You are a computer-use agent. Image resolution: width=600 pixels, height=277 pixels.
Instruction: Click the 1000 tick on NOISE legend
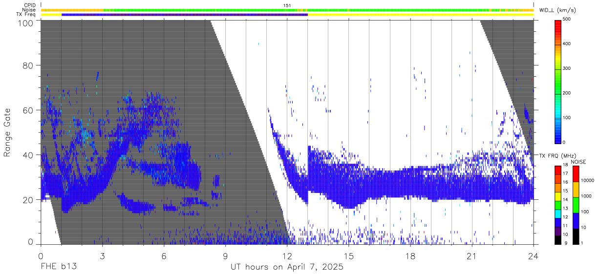[587, 196]
